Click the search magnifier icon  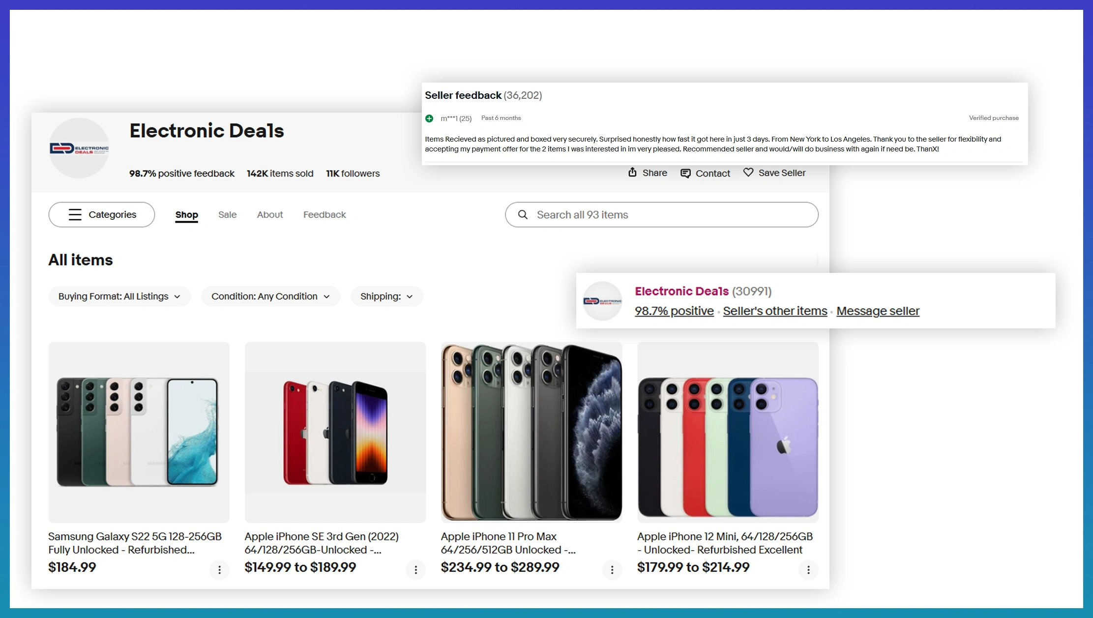click(x=523, y=215)
